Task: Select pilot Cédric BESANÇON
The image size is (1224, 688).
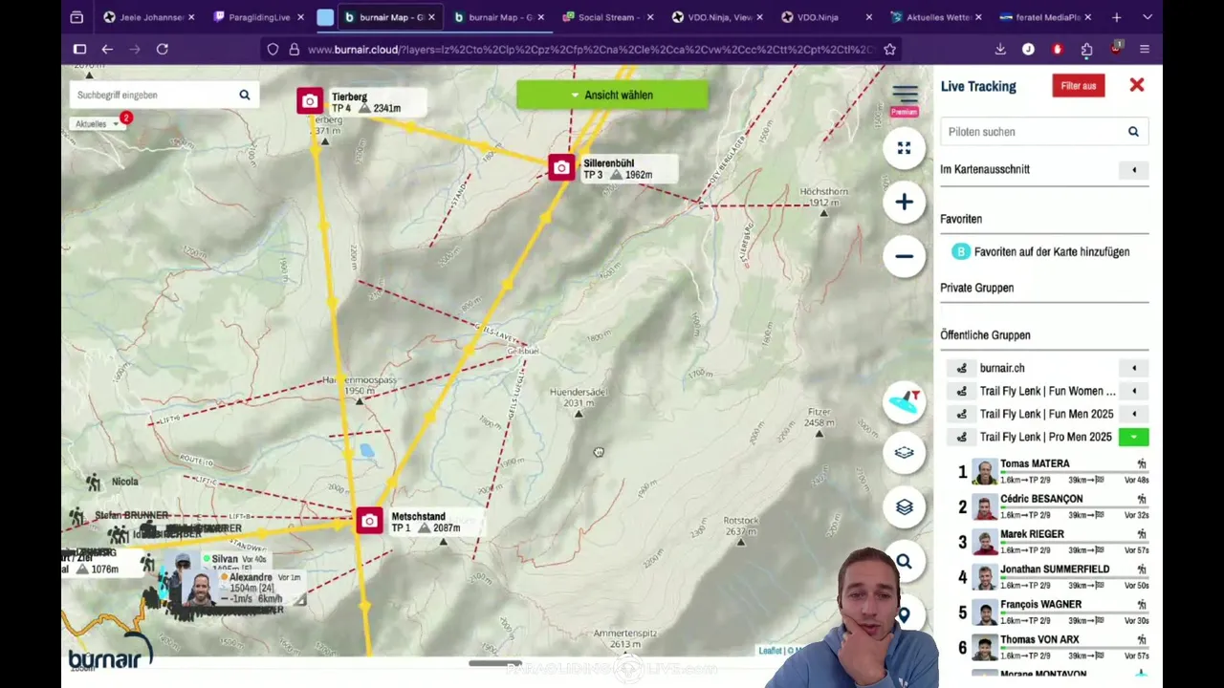Action: (1041, 499)
